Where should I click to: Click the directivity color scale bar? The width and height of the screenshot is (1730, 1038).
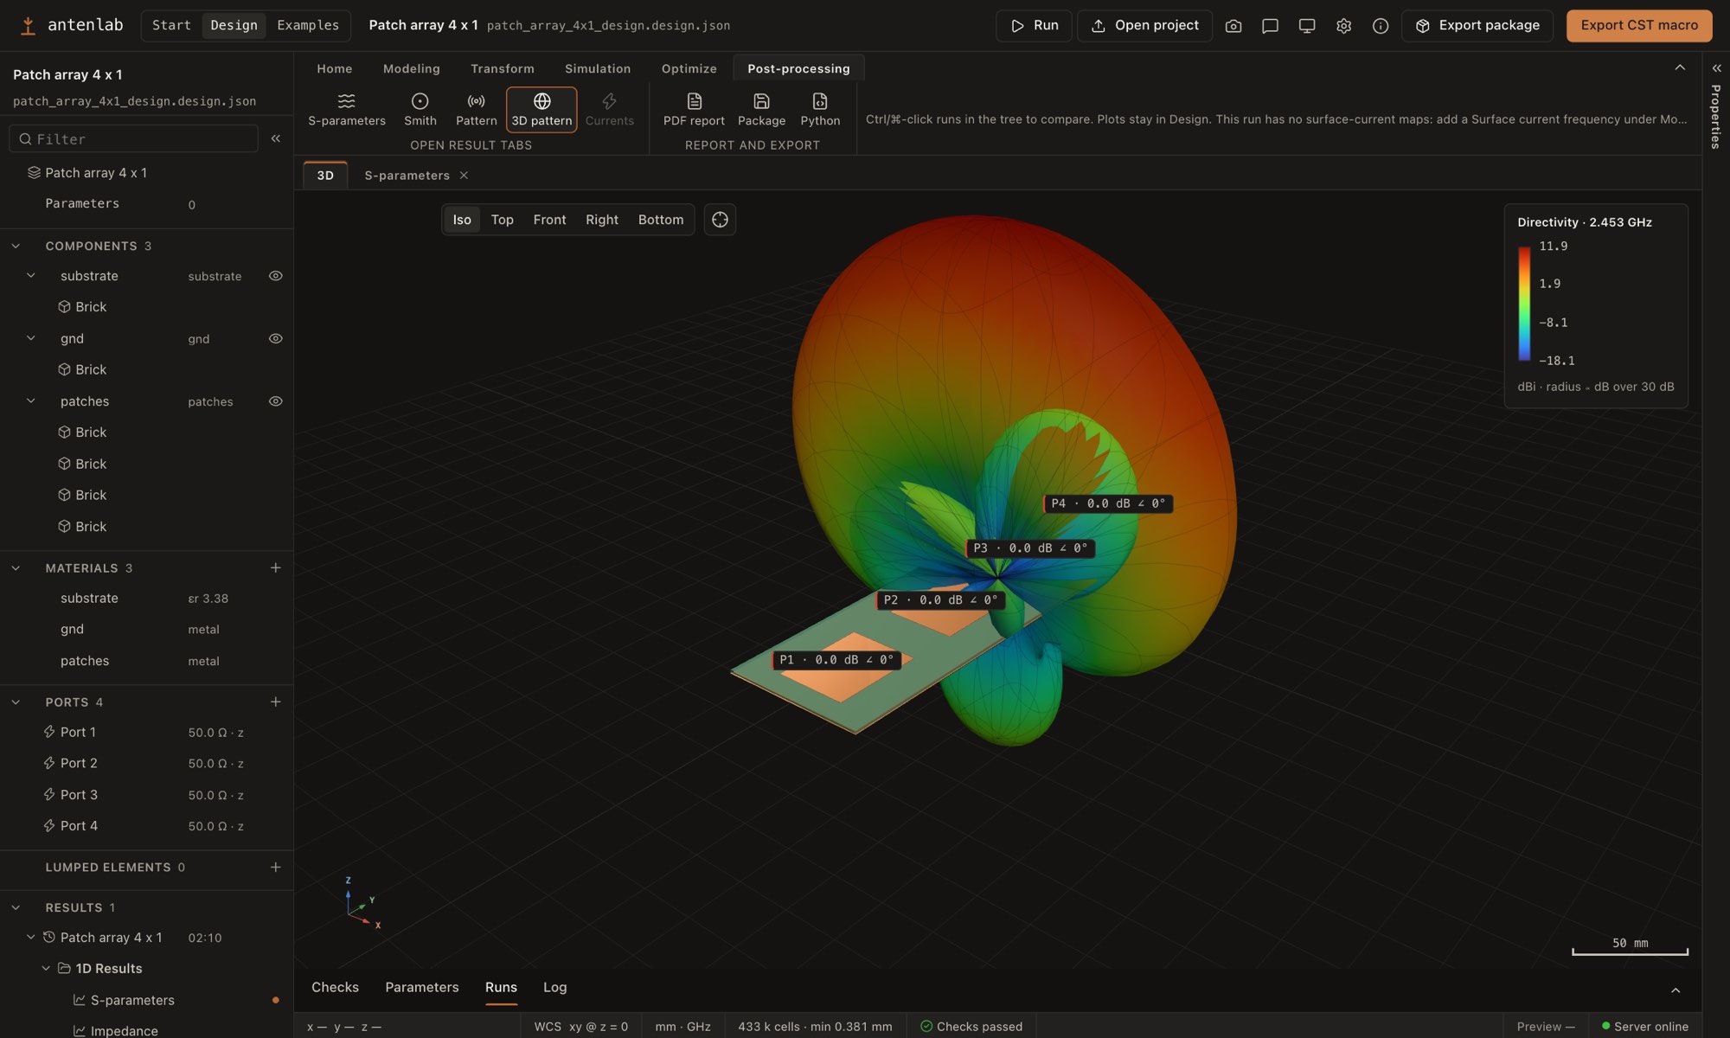coord(1524,304)
